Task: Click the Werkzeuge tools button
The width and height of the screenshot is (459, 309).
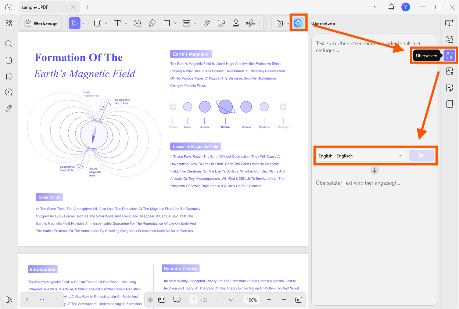Action: (41, 23)
